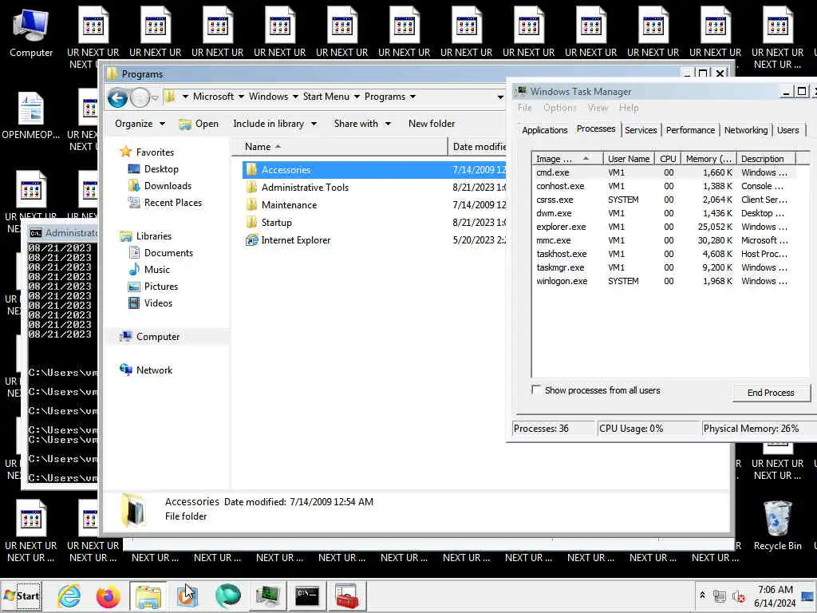
Task: Open the Share with dropdown
Action: coord(362,124)
